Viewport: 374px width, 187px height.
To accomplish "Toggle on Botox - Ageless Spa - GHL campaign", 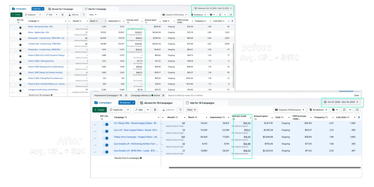I will tap(21, 32).
